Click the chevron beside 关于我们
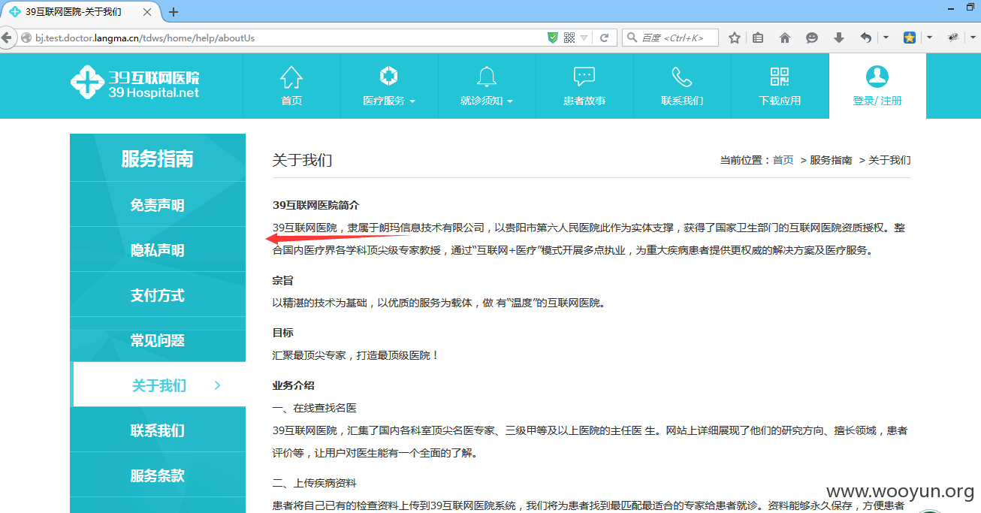Image resolution: width=981 pixels, height=513 pixels. click(x=218, y=385)
